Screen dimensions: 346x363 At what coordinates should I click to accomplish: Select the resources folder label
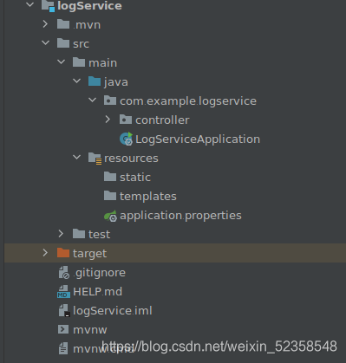[x=131, y=159]
